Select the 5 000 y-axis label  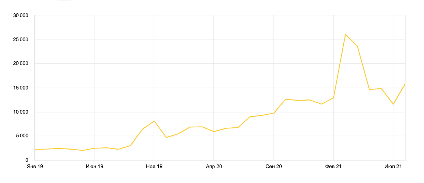coord(22,136)
